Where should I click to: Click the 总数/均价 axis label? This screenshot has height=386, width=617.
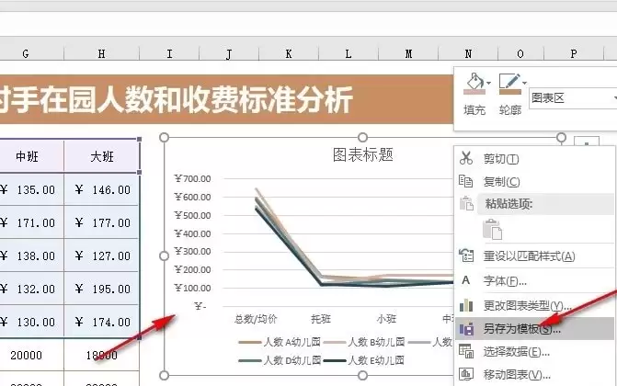pyautogui.click(x=256, y=319)
